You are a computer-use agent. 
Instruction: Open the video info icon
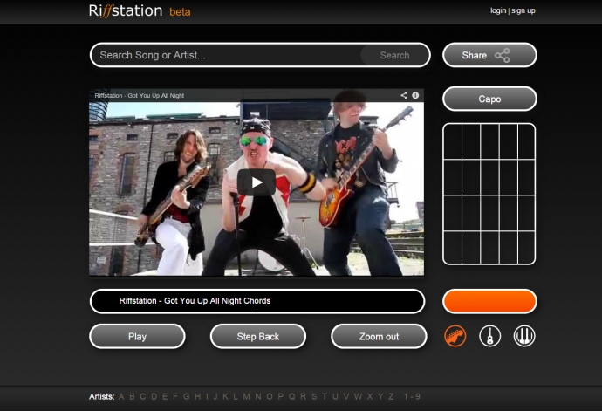[415, 95]
